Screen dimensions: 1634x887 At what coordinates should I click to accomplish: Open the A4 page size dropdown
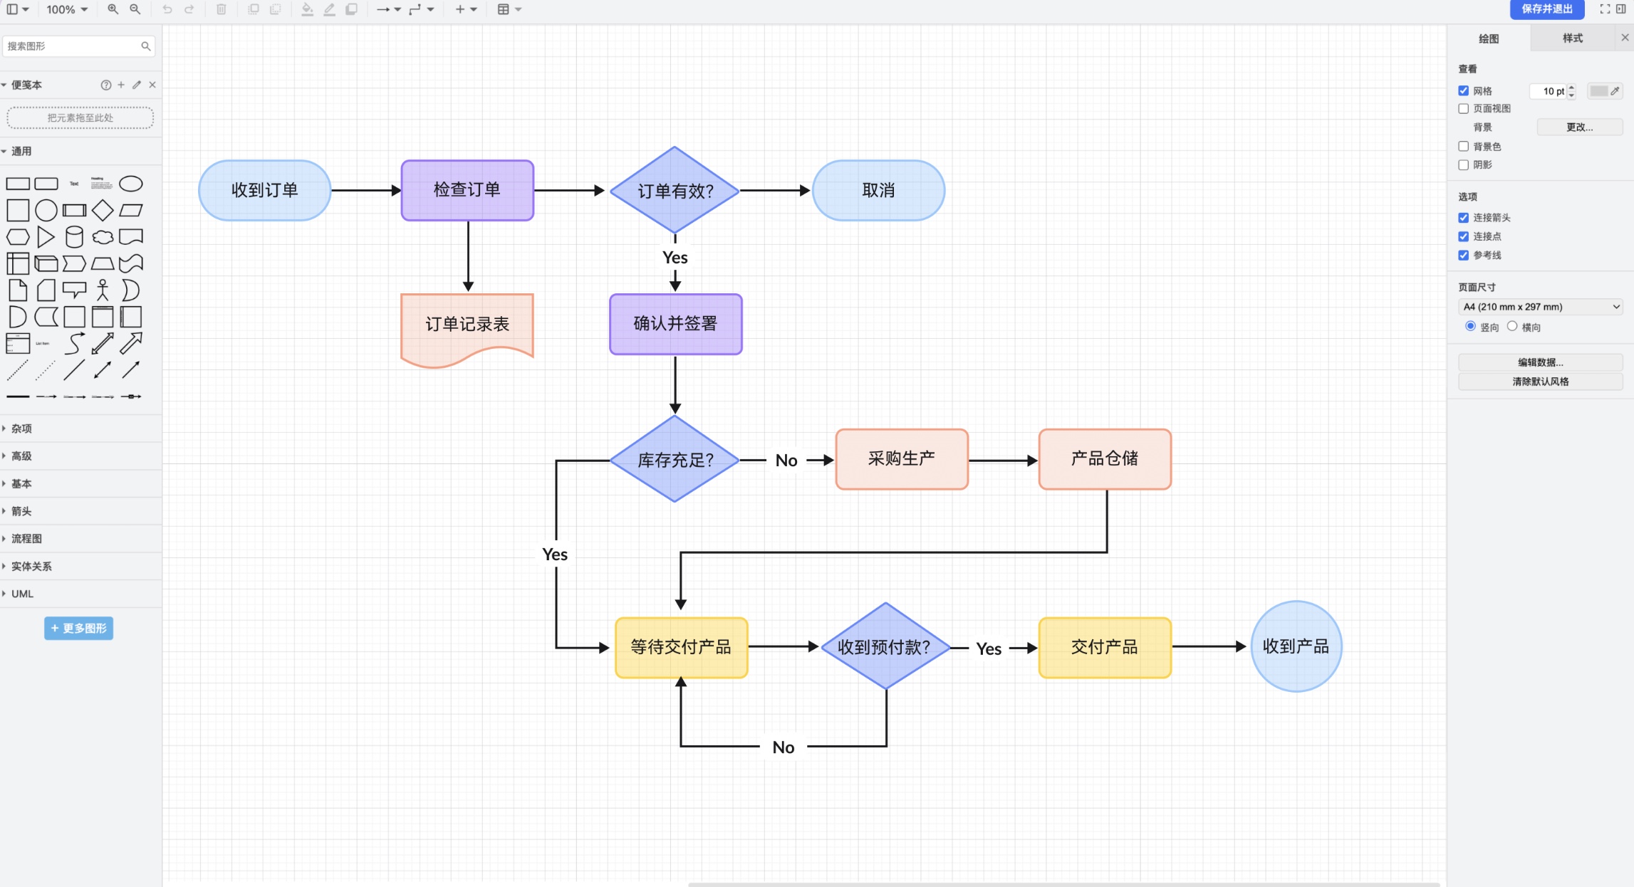coord(1540,307)
